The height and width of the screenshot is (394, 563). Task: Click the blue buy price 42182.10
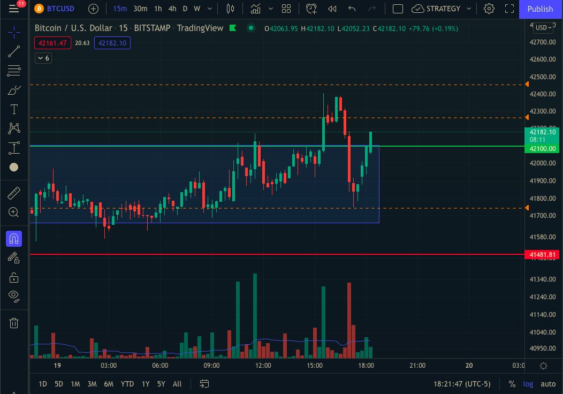coord(112,43)
